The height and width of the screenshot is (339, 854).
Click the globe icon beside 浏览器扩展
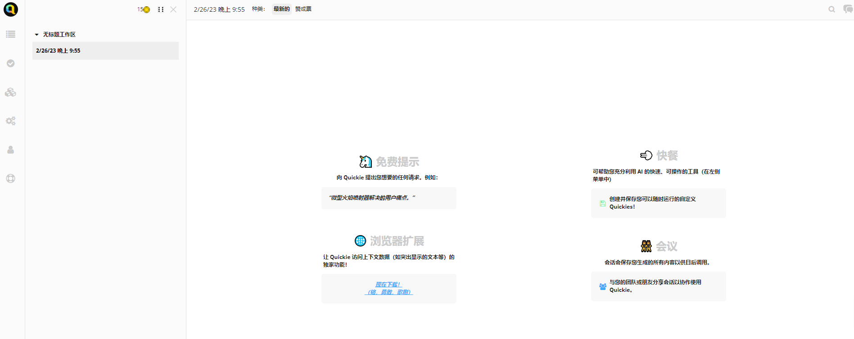[361, 241]
